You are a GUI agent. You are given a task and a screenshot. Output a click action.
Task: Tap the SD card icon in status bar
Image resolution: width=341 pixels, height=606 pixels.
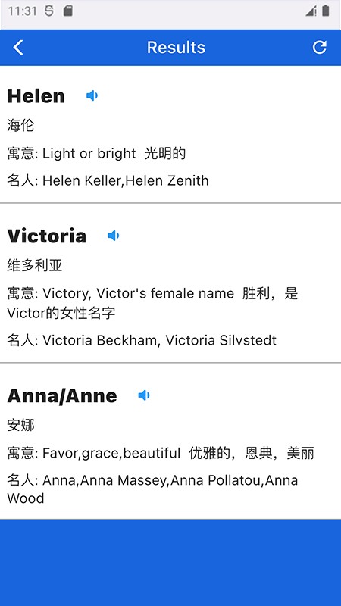coord(68,11)
